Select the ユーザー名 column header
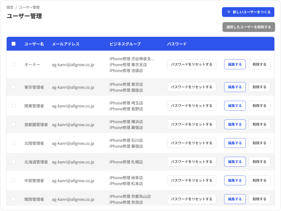 pos(34,44)
